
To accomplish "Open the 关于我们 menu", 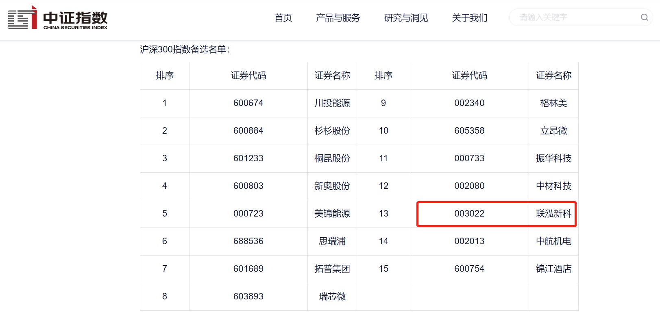I will (469, 18).
